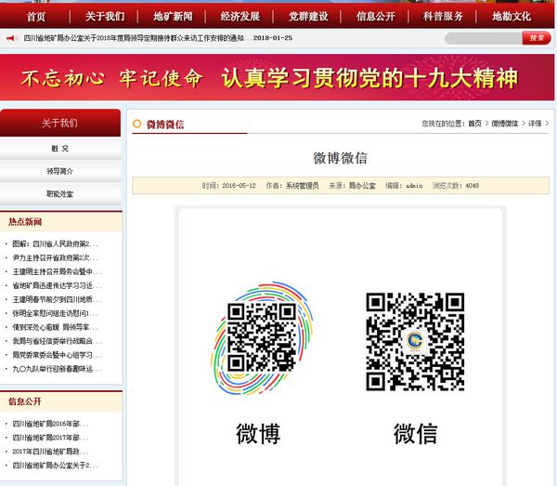Click the 微信 label under the QR code
Image resolution: width=557 pixels, height=486 pixels.
point(415,434)
